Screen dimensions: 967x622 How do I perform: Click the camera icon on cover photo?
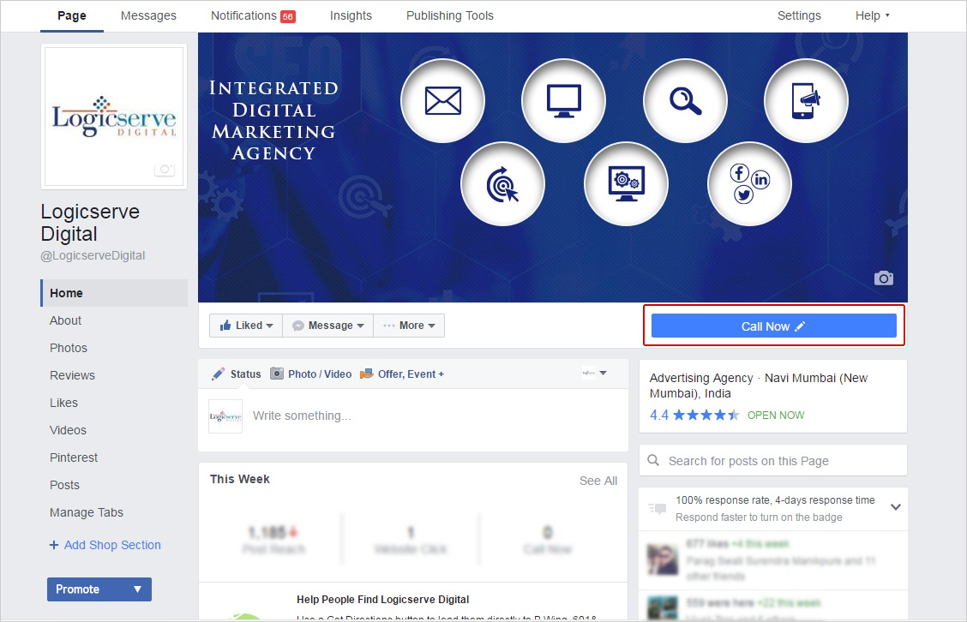pyautogui.click(x=884, y=278)
